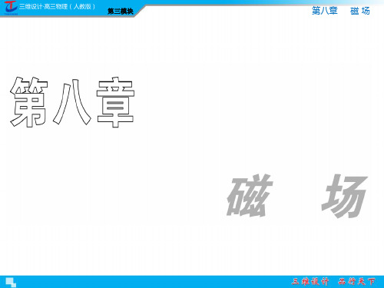Screen dimensions: 384x288
Task: Click the center of the blue footer bar
Action: click(x=192, y=282)
